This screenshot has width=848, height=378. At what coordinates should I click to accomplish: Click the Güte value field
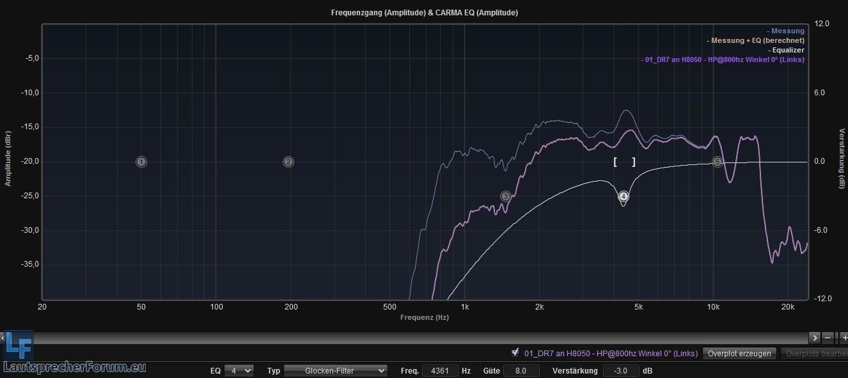pyautogui.click(x=521, y=370)
